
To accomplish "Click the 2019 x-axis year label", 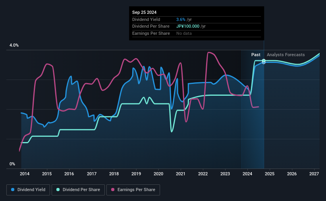I will (x=136, y=174).
